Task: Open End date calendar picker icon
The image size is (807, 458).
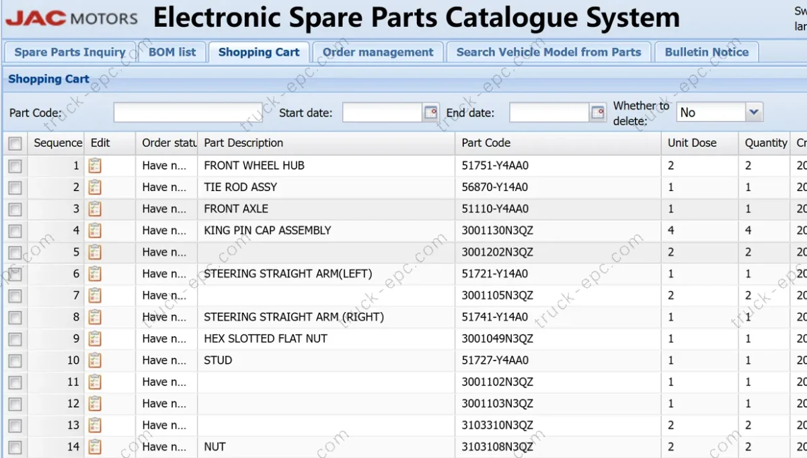Action: [x=598, y=113]
